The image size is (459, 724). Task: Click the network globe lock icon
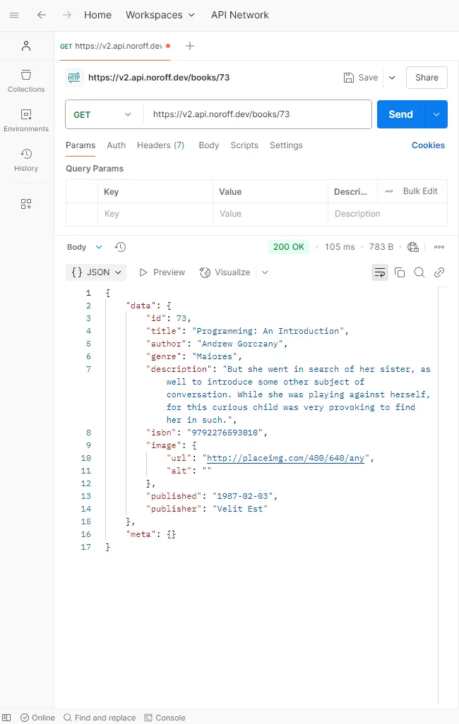[413, 247]
